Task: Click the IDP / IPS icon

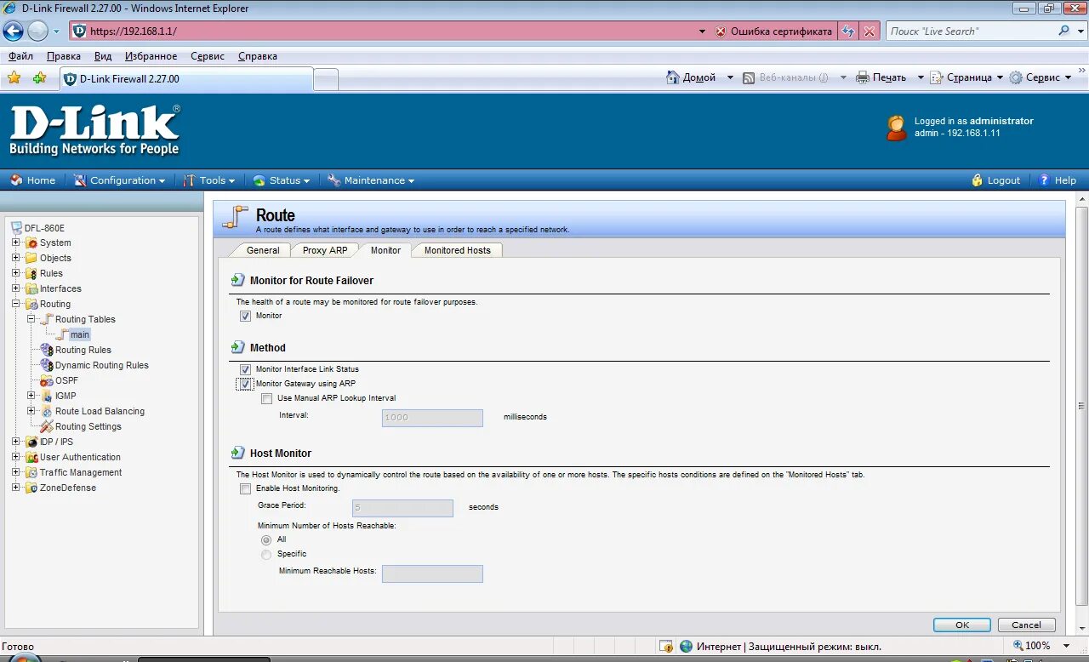Action: click(x=31, y=442)
